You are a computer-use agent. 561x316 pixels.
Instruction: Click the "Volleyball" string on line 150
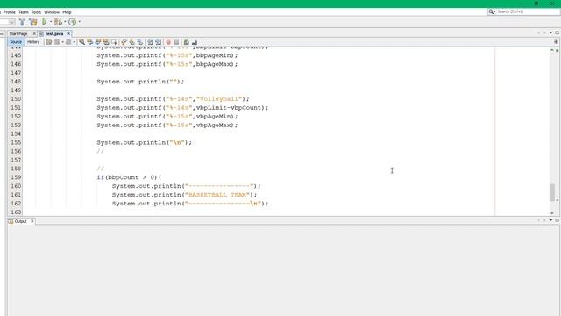[219, 99]
